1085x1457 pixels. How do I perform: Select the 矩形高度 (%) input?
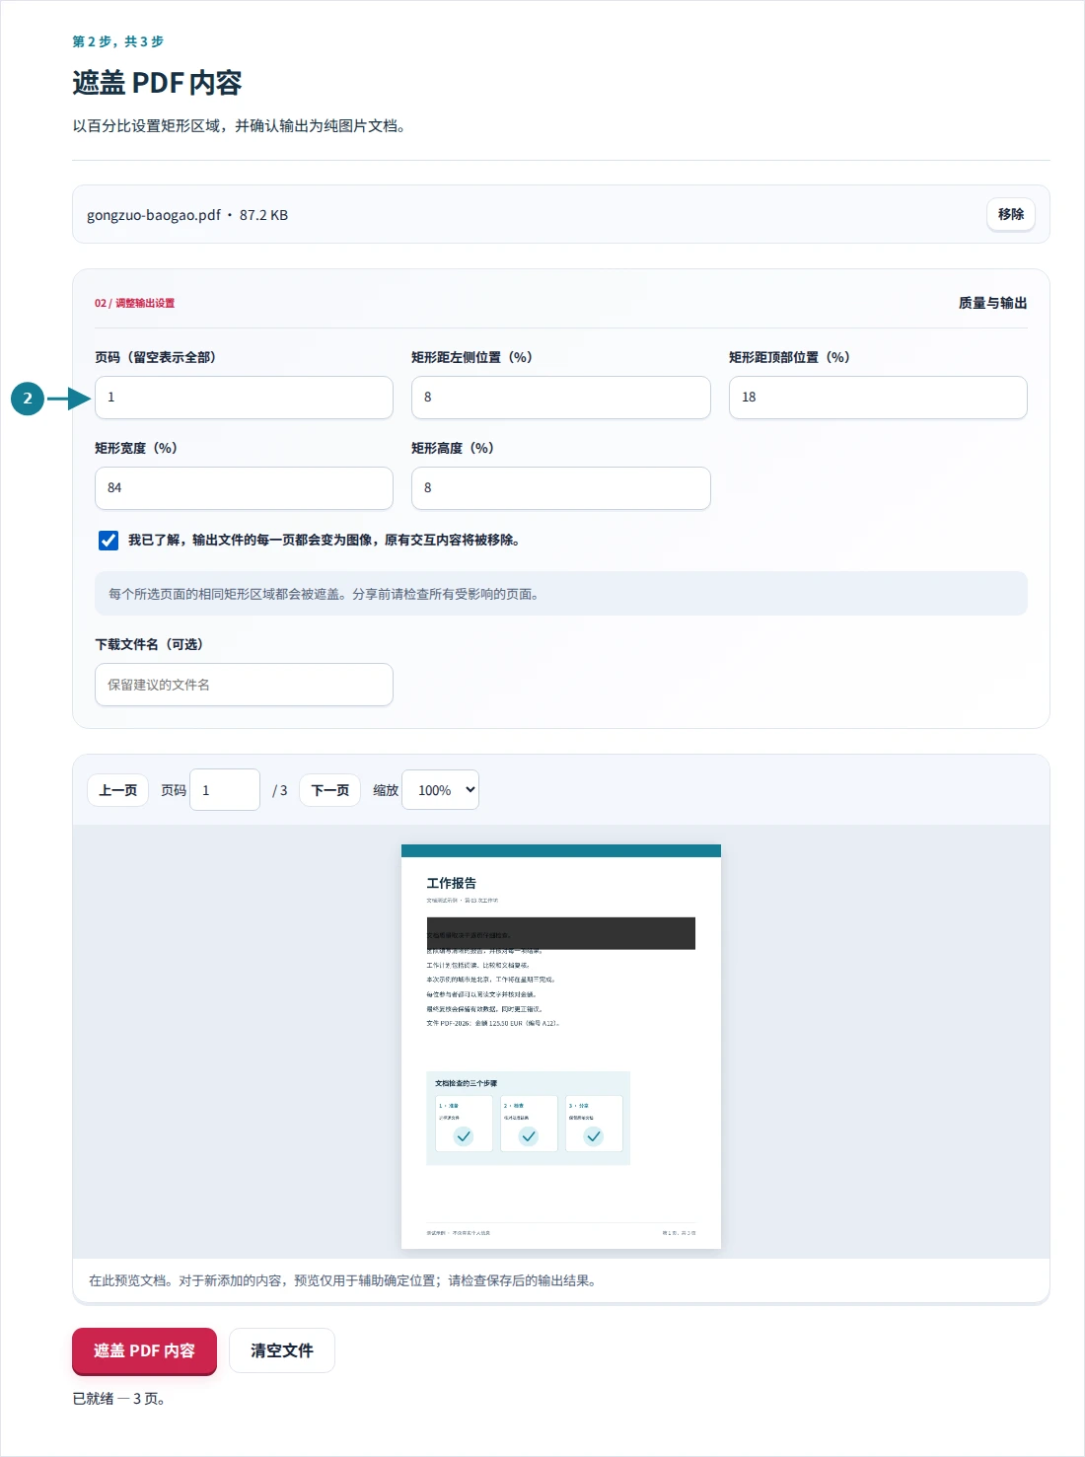(x=560, y=488)
